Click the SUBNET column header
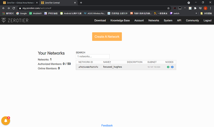 pos(152,62)
